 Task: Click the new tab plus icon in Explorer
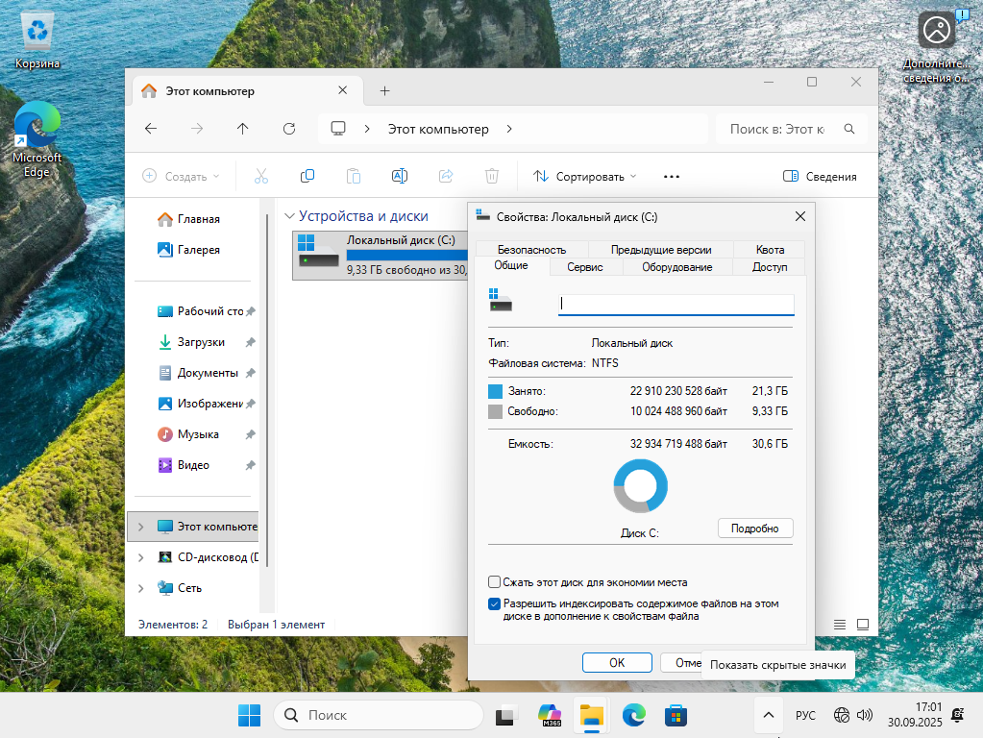pyautogui.click(x=384, y=91)
